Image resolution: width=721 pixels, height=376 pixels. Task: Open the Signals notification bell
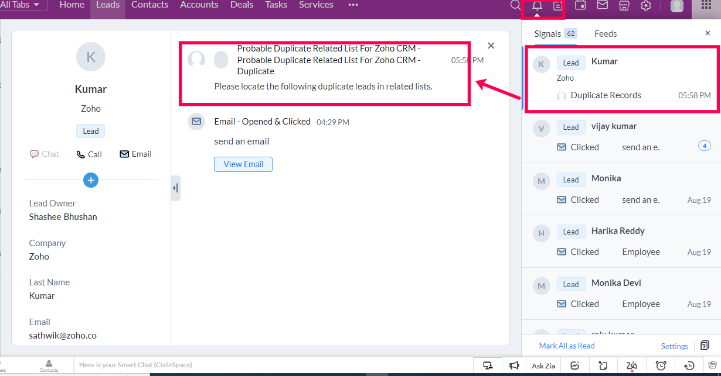[537, 6]
